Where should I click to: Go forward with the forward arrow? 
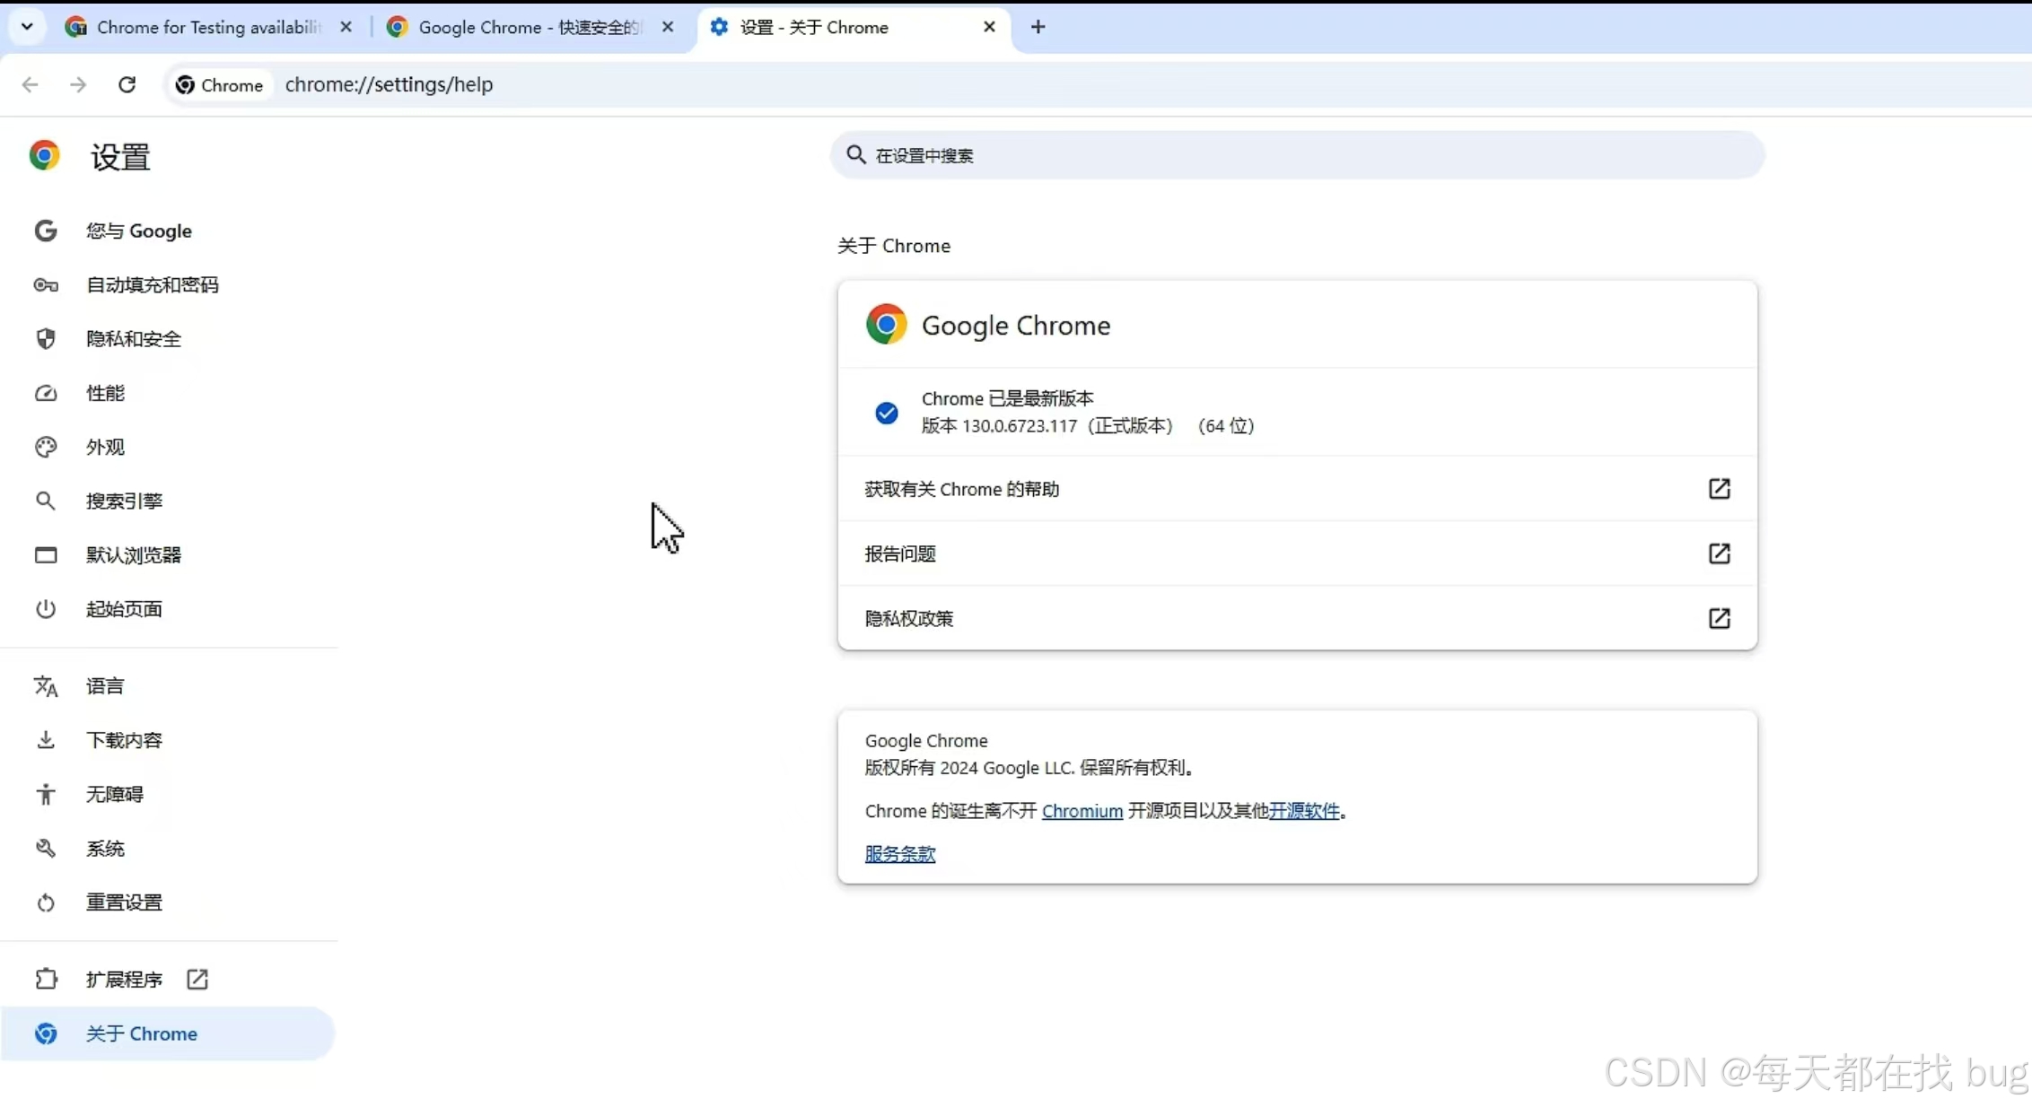[x=78, y=84]
